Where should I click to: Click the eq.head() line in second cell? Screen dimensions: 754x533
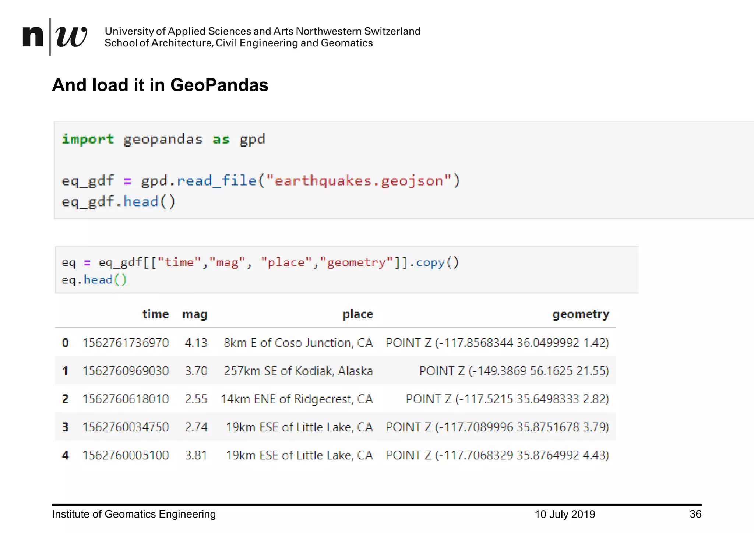coord(94,280)
